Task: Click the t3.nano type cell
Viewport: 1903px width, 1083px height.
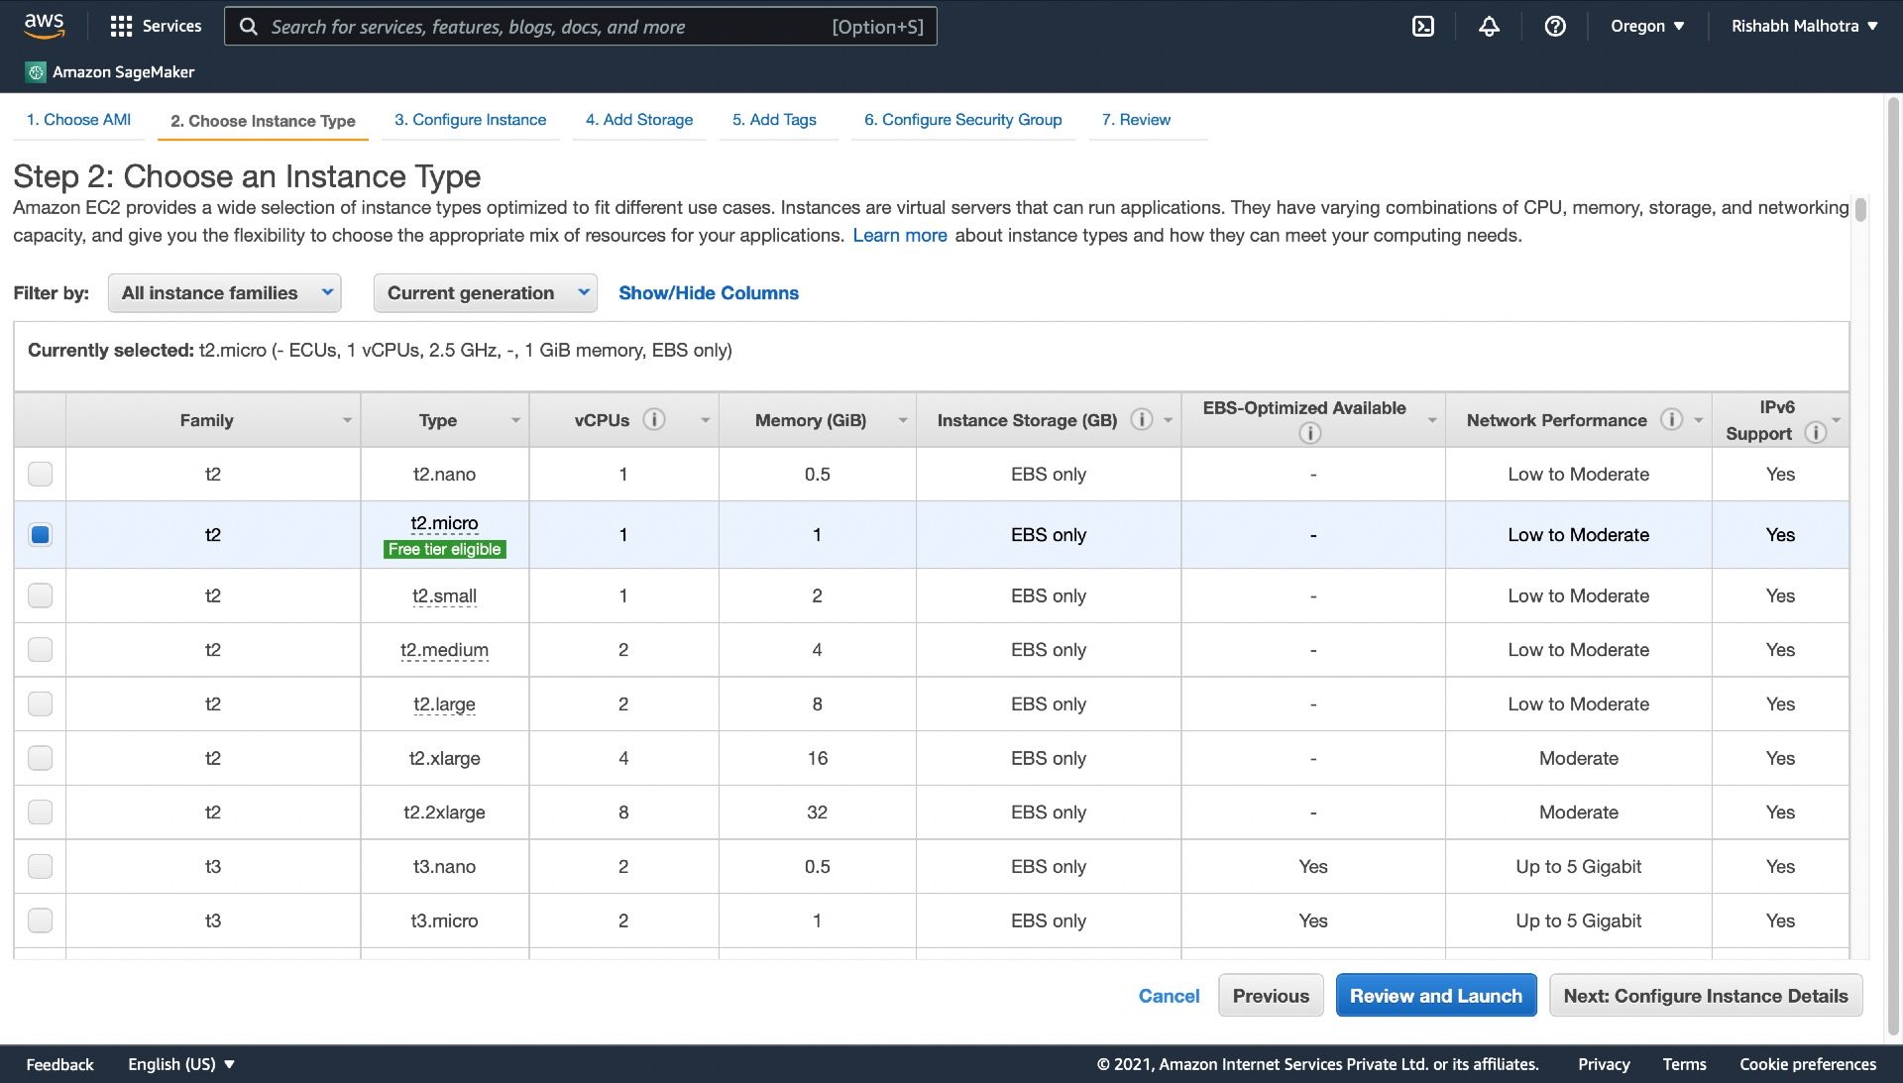Action: pyautogui.click(x=444, y=867)
